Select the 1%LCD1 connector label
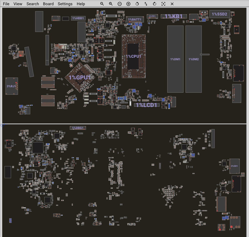 click(x=147, y=105)
